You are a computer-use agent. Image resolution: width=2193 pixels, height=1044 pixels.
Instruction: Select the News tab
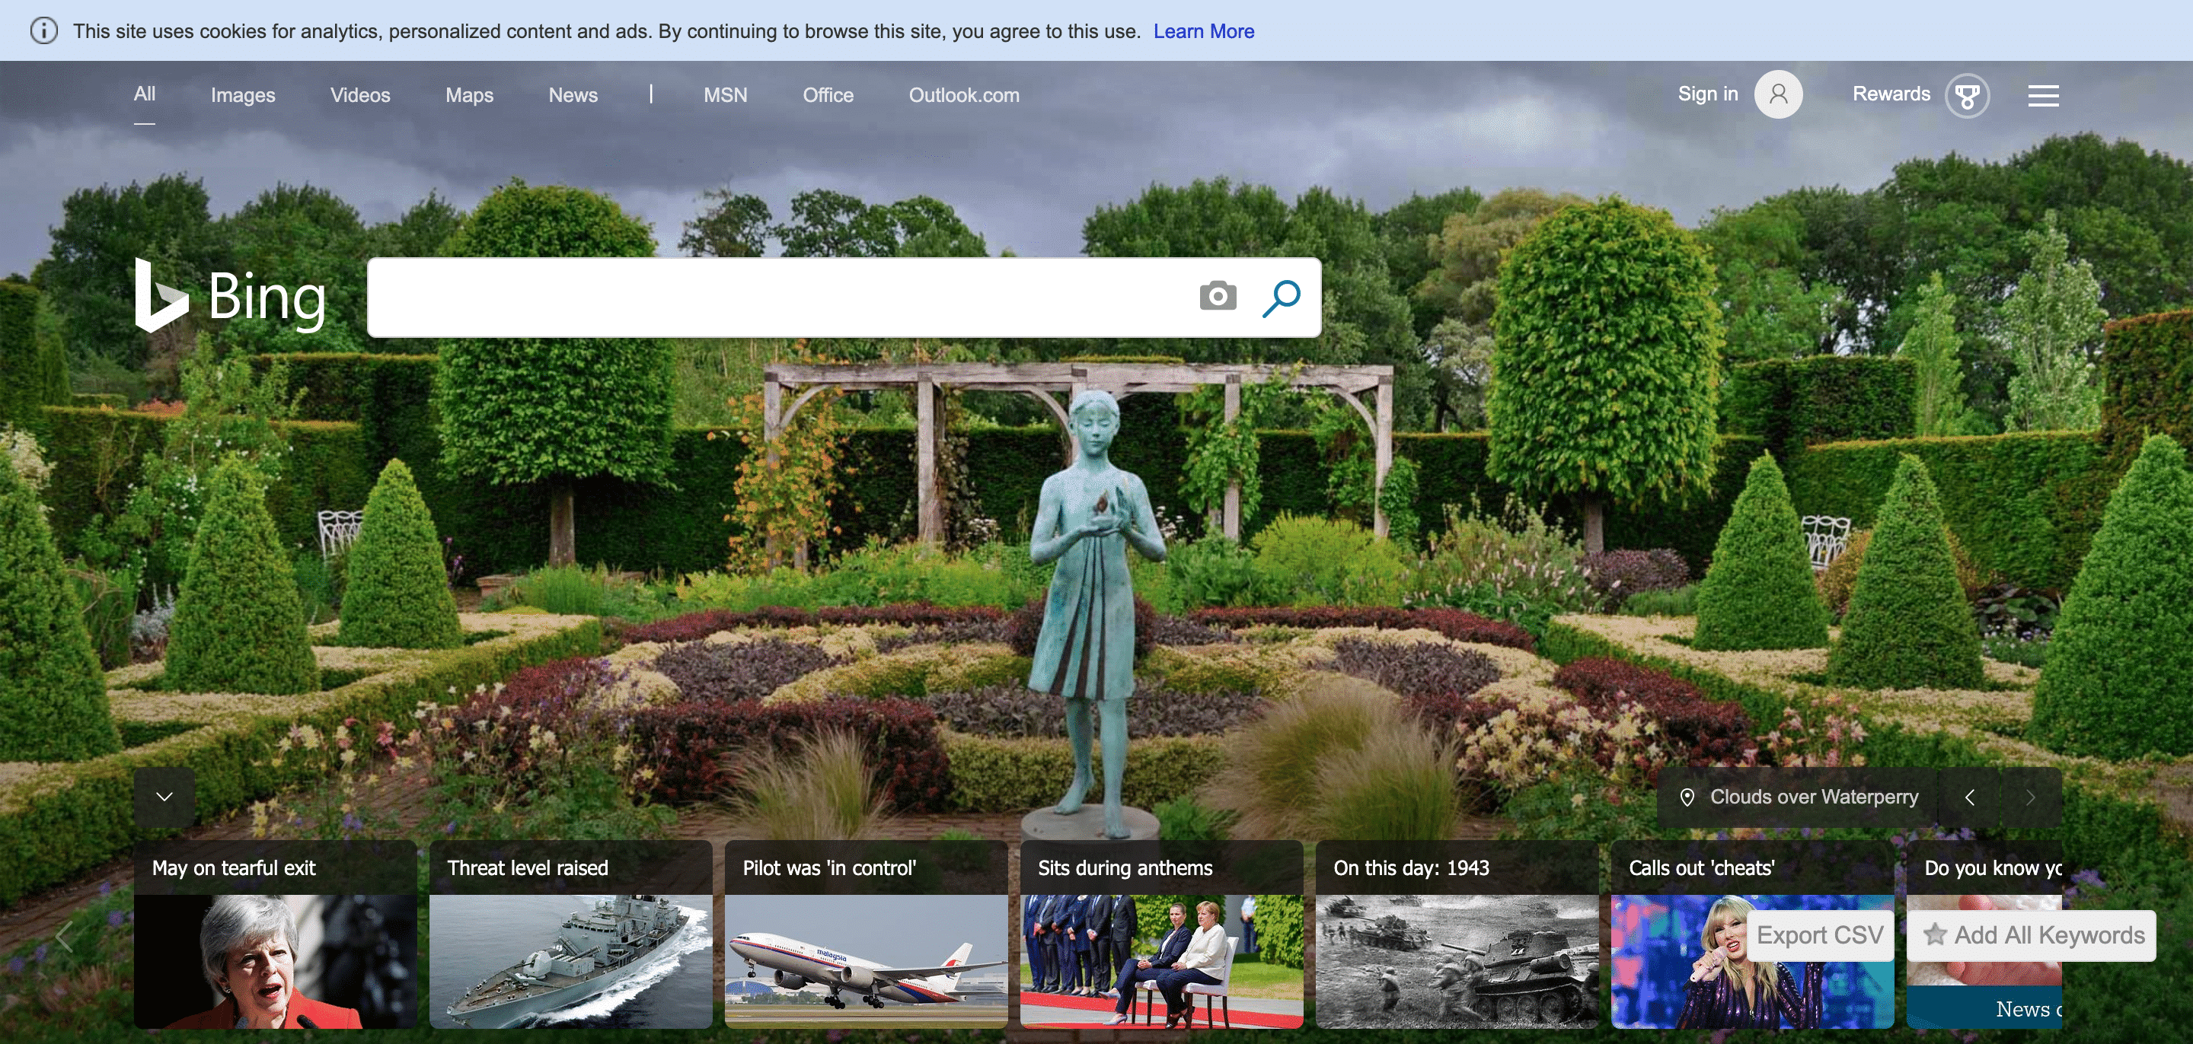pos(572,94)
